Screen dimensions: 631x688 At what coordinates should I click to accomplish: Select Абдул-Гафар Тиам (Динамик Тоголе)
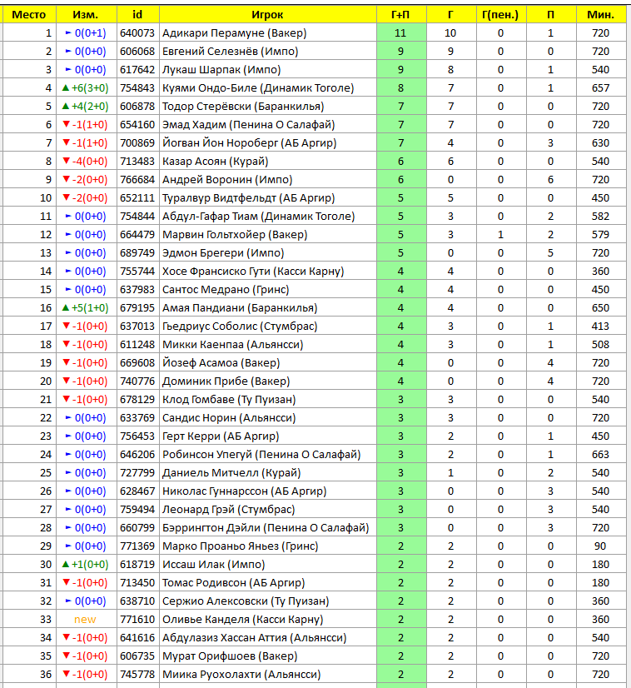click(x=259, y=217)
